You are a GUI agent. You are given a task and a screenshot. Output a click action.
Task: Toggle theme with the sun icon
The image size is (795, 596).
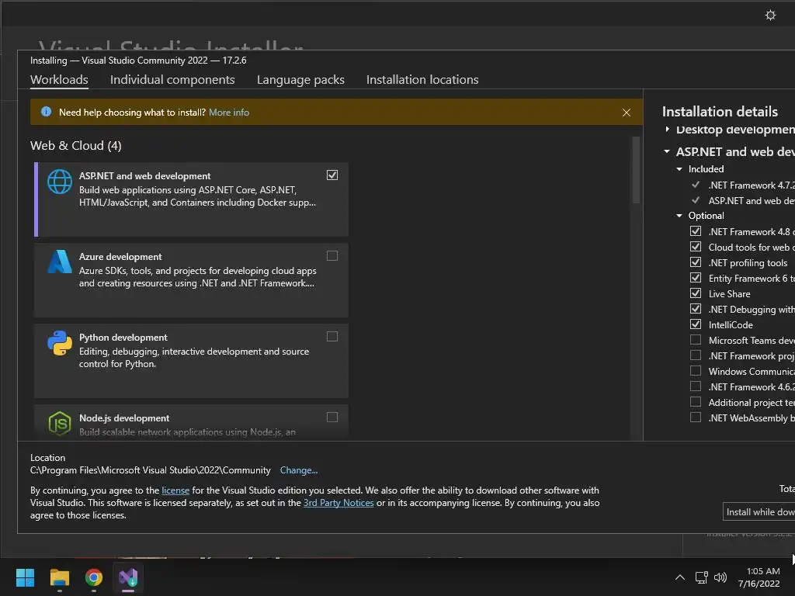pos(770,16)
